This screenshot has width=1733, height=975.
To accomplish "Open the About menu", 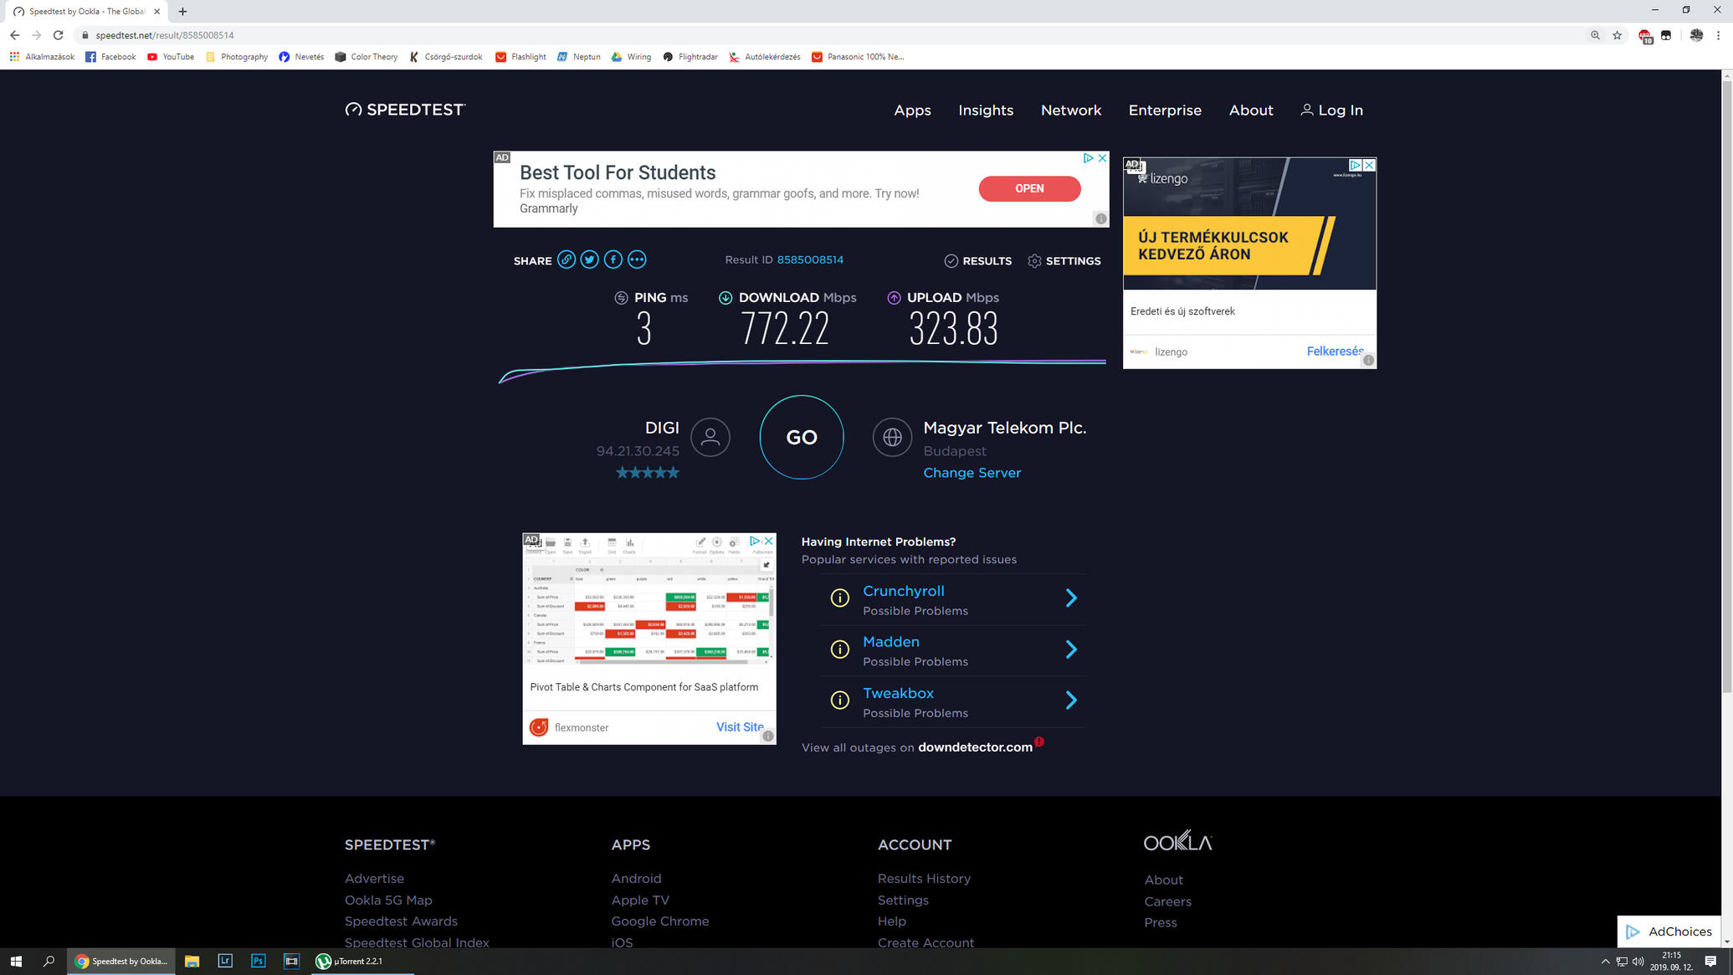I will 1251,110.
